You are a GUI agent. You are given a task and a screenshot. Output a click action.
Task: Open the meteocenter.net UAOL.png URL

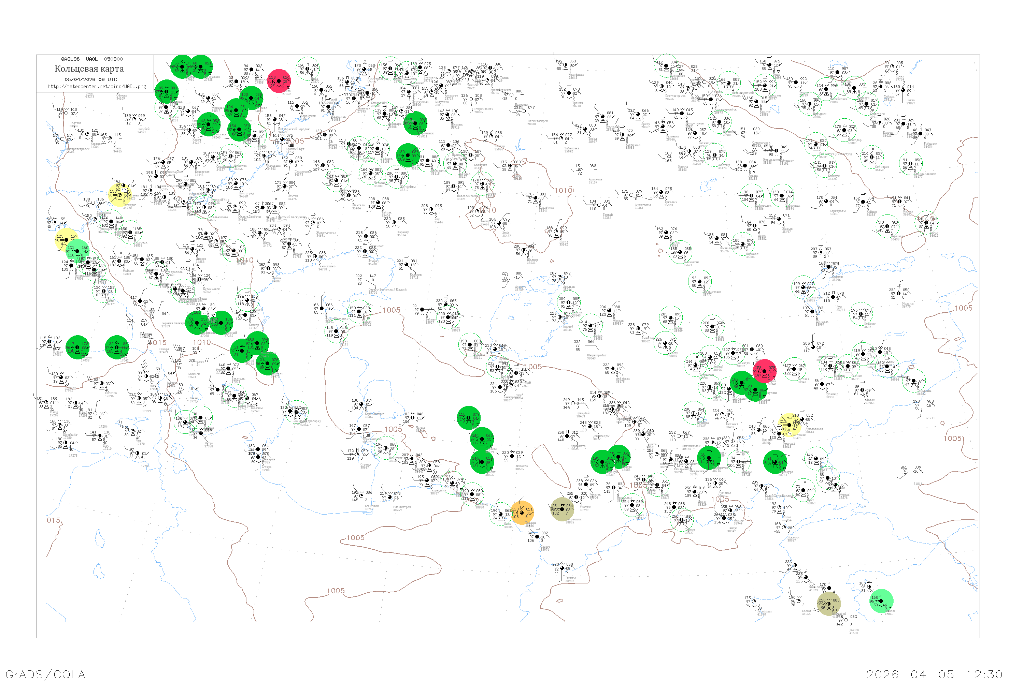tap(97, 87)
